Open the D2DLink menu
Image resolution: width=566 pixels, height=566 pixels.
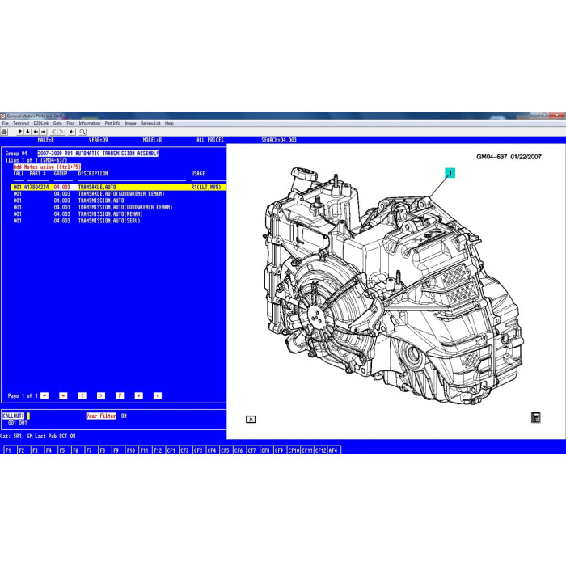point(40,123)
